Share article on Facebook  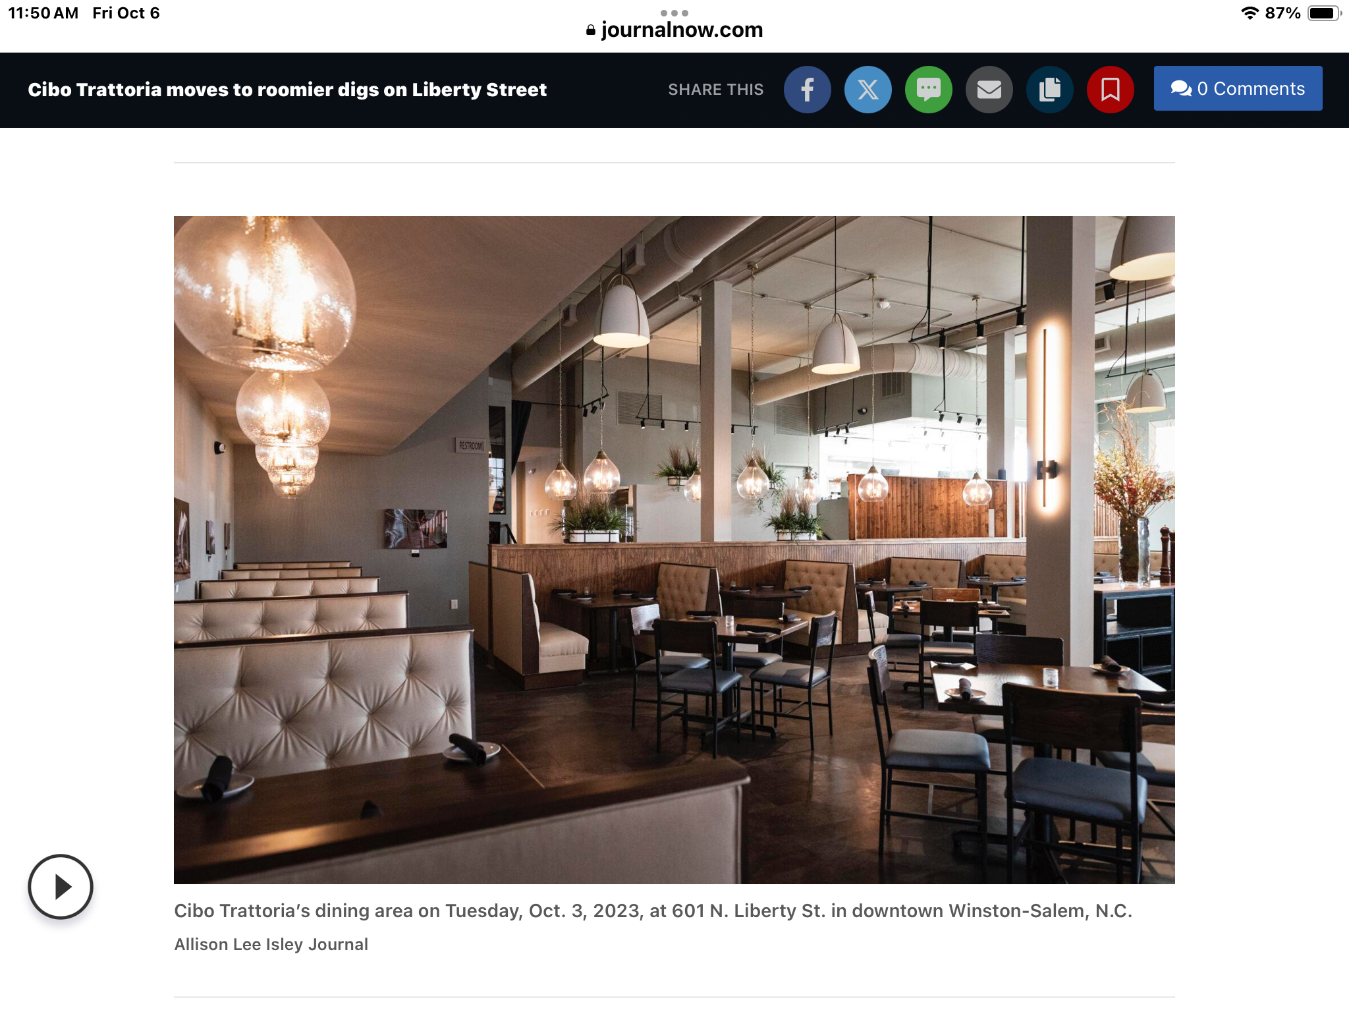[807, 90]
